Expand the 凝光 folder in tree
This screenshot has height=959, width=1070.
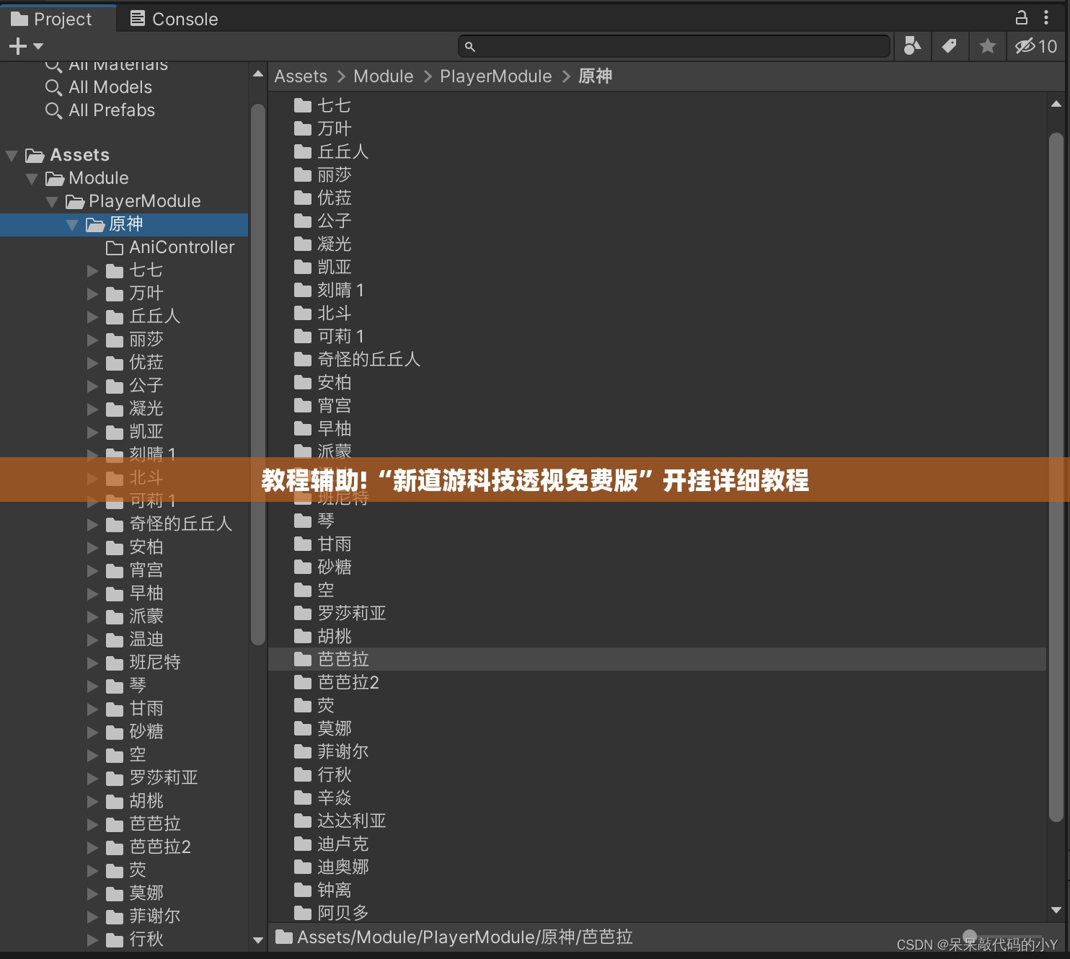92,410
